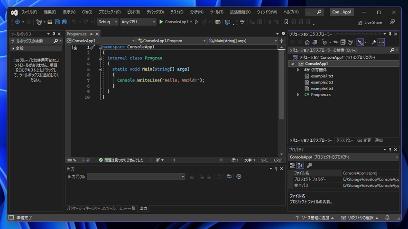Click Sync with Active Document arrows icon
The width and height of the screenshot is (408, 229).
[336, 42]
